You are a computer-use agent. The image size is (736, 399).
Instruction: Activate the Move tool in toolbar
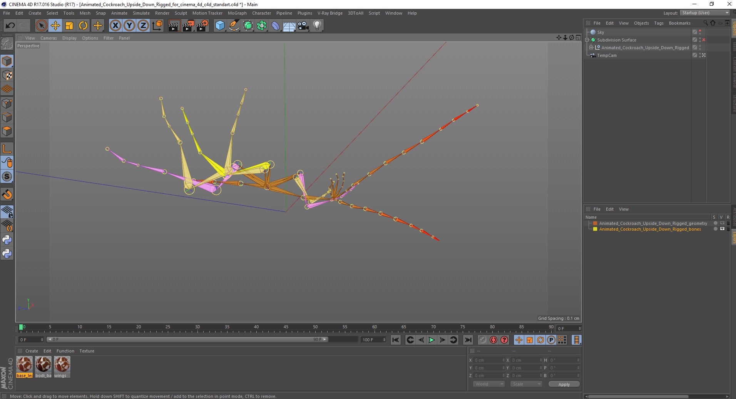click(x=55, y=26)
